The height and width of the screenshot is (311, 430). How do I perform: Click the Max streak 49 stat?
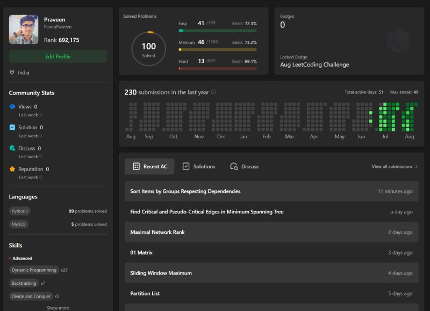404,92
